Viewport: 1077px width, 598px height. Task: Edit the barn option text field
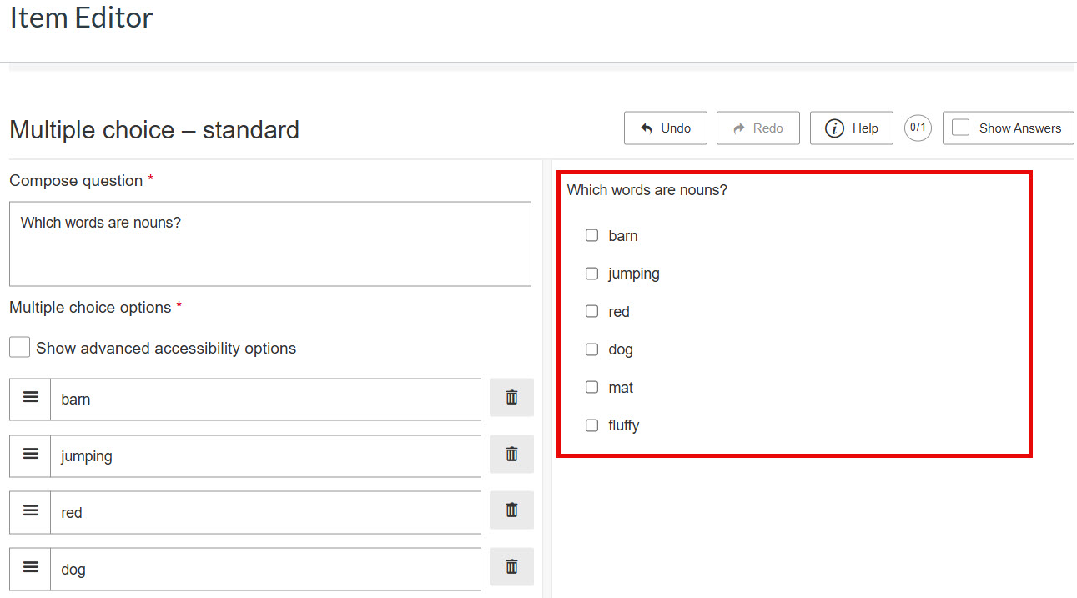pos(265,400)
